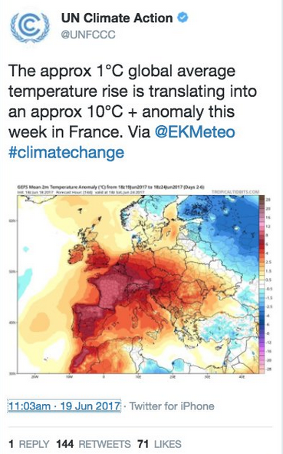This screenshot has height=454, width=283.
Task: View the 1 Reply count
Action: [29, 444]
